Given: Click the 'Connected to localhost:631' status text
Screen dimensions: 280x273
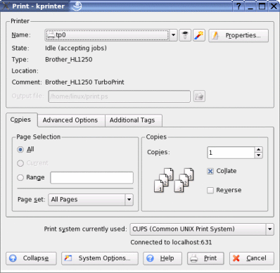Looking at the screenshot, I should coord(171,242).
